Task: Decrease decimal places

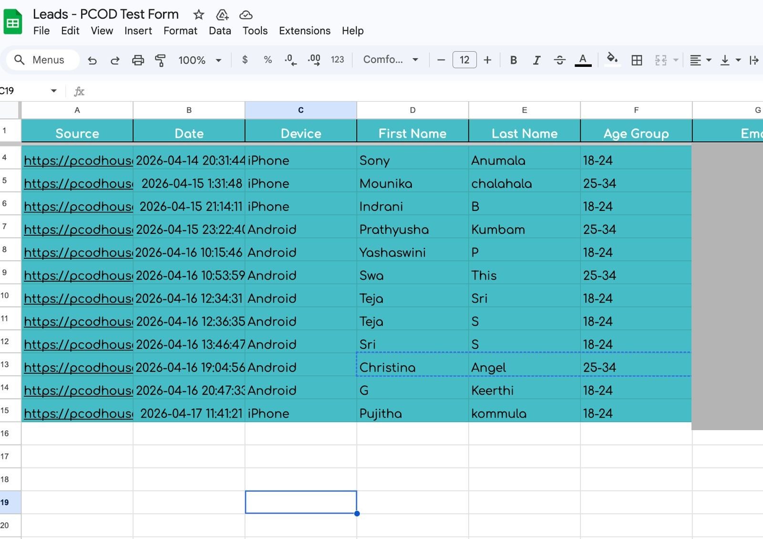Action: (x=290, y=60)
